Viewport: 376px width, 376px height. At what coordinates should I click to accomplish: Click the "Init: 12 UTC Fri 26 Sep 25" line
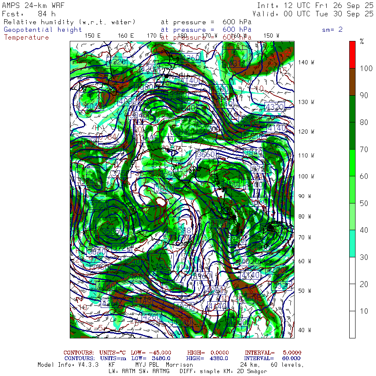pyautogui.click(x=315, y=5)
